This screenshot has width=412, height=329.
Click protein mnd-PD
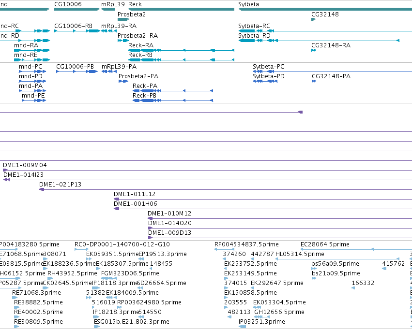coord(31,76)
